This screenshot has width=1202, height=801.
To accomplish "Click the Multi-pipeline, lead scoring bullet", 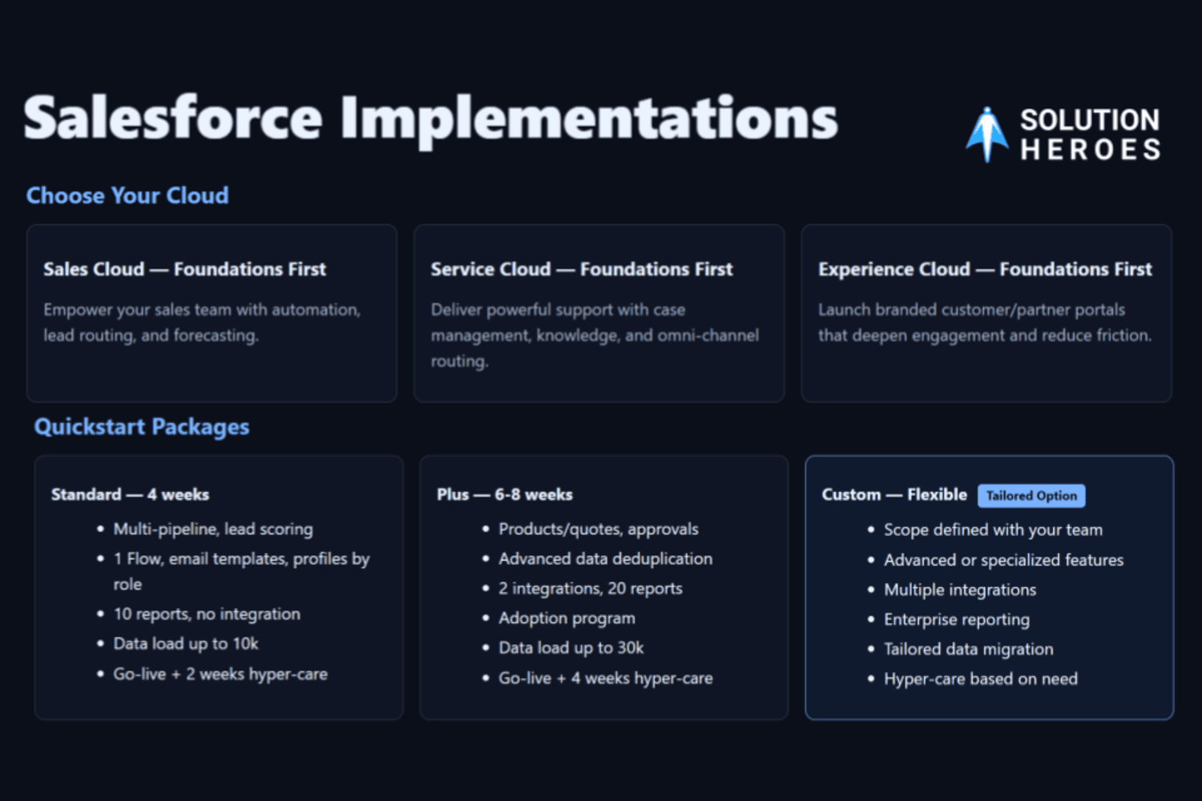I will pyautogui.click(x=213, y=529).
